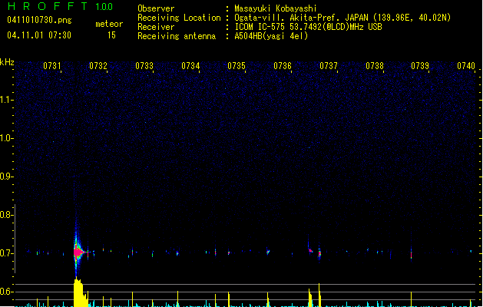This screenshot has width=483, height=307.
Task: Click the HROFFT 1.0.0 title text
Action: 61,6
